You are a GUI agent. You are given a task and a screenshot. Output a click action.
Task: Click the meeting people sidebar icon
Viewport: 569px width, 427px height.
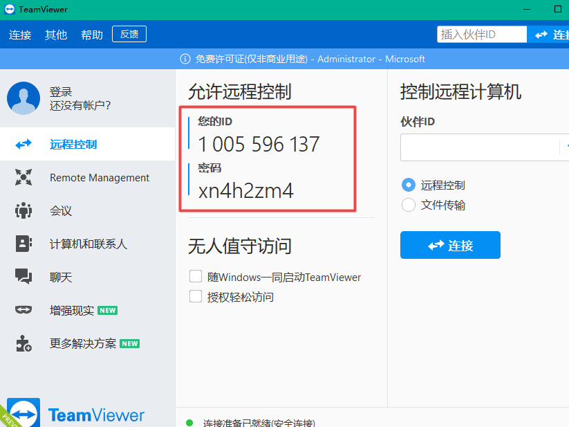[24, 210]
